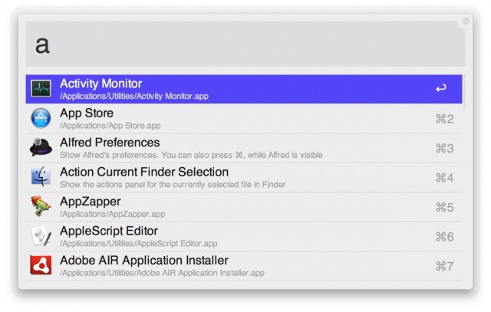Launch the highlighted Activity Monitor result
The width and height of the screenshot is (491, 312).
tap(230, 89)
